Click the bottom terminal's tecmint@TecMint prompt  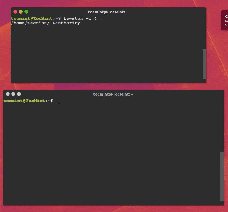point(24,101)
